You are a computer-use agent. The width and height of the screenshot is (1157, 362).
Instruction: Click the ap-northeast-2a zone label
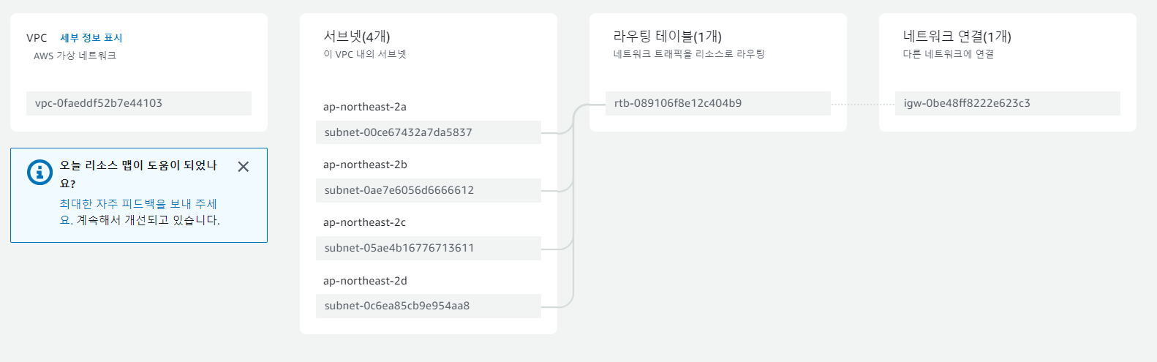(x=364, y=107)
